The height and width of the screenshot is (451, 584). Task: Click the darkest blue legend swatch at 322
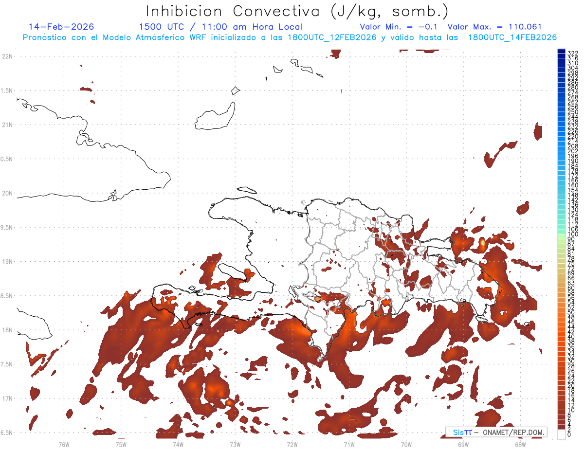(561, 51)
